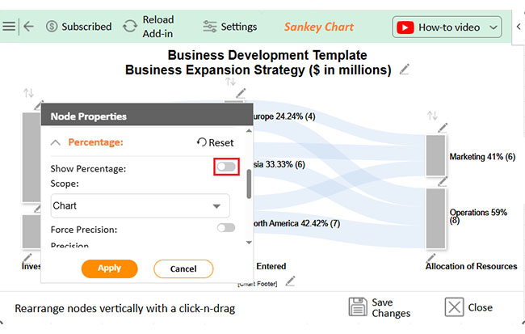Click the orange Apply button
Viewport: 525px width, 334px height.
click(x=110, y=268)
